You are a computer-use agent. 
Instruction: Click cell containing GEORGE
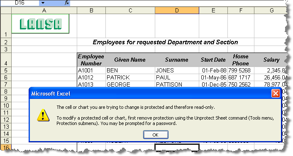[130, 84]
